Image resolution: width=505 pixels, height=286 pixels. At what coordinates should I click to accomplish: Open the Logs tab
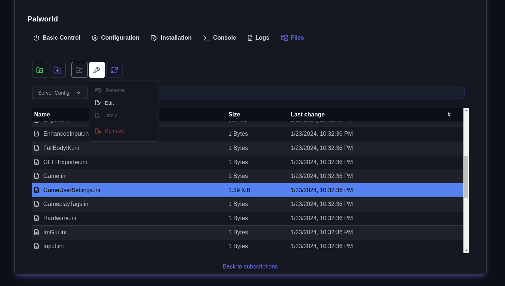point(258,38)
